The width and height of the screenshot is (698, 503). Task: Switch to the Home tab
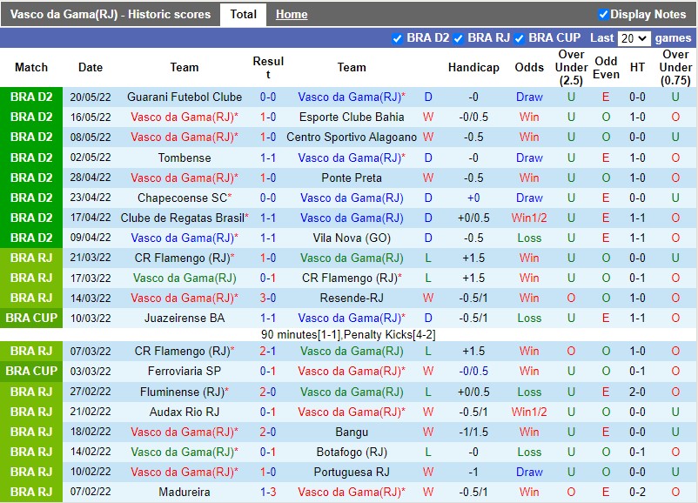(292, 14)
